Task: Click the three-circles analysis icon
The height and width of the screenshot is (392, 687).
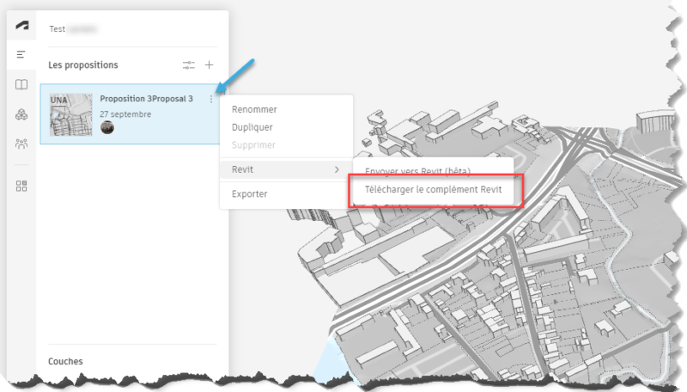Action: tap(21, 114)
